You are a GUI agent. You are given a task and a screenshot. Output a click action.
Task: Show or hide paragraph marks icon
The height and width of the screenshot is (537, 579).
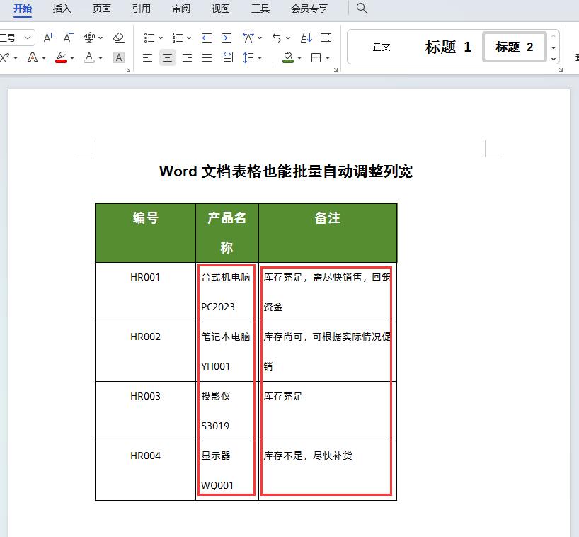tap(326, 38)
